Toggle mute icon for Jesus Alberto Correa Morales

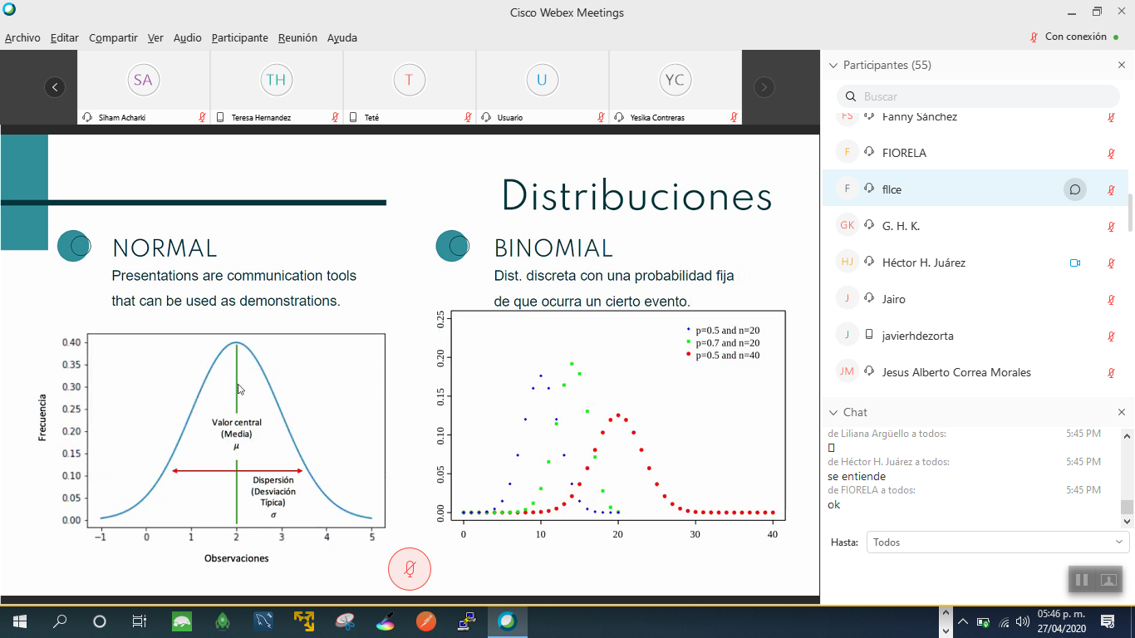[x=1111, y=373]
